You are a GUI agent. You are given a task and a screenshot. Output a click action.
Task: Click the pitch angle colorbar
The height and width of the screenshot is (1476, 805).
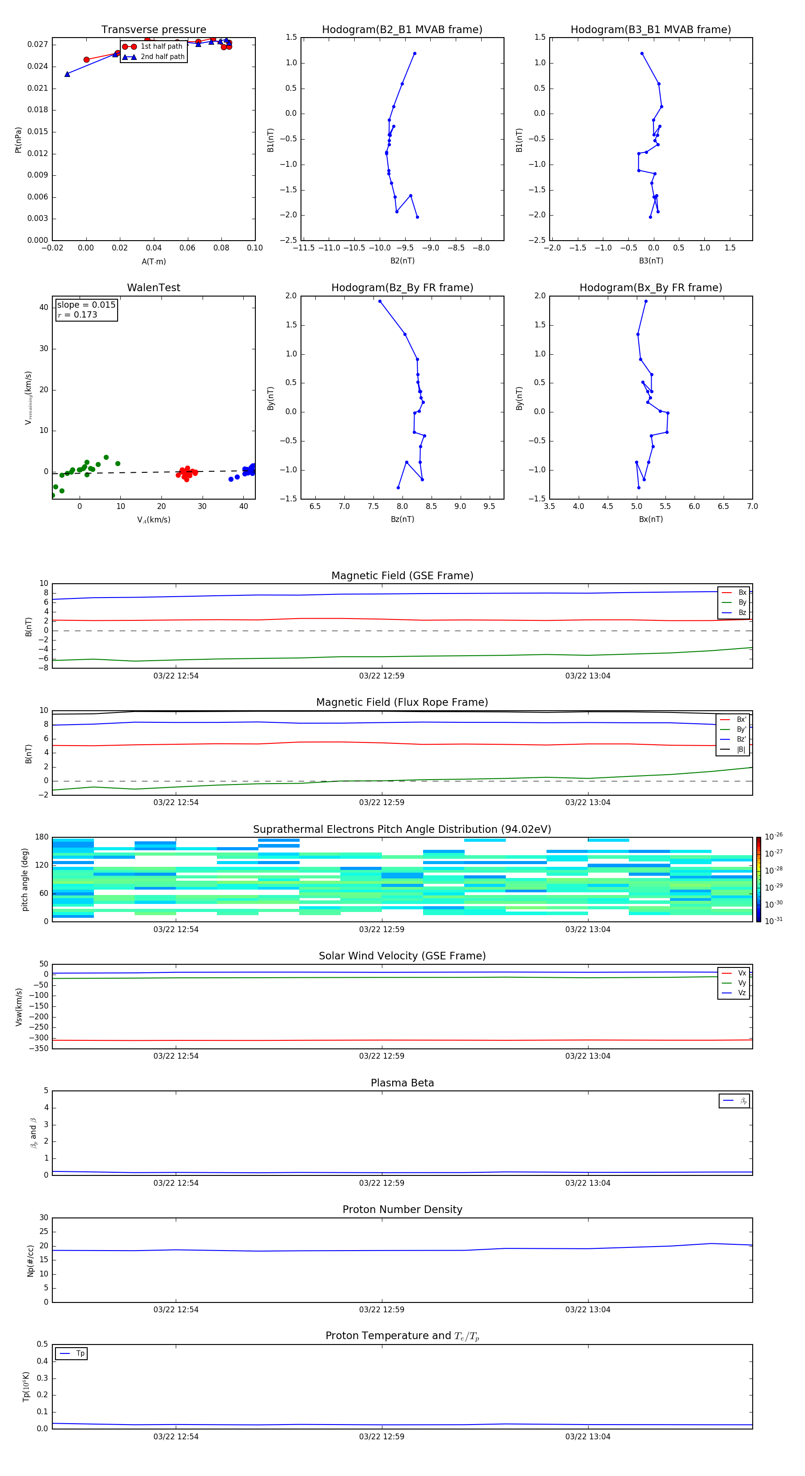click(x=758, y=879)
